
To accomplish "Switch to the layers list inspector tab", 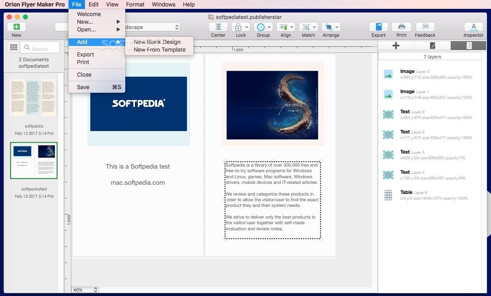I will [469, 46].
